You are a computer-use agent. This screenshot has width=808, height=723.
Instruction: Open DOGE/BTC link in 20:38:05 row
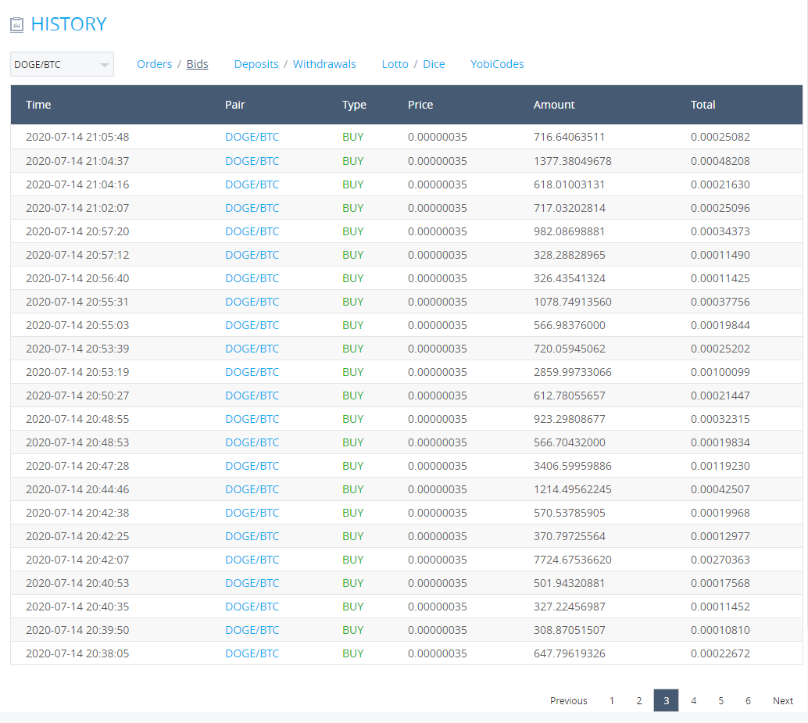[252, 653]
